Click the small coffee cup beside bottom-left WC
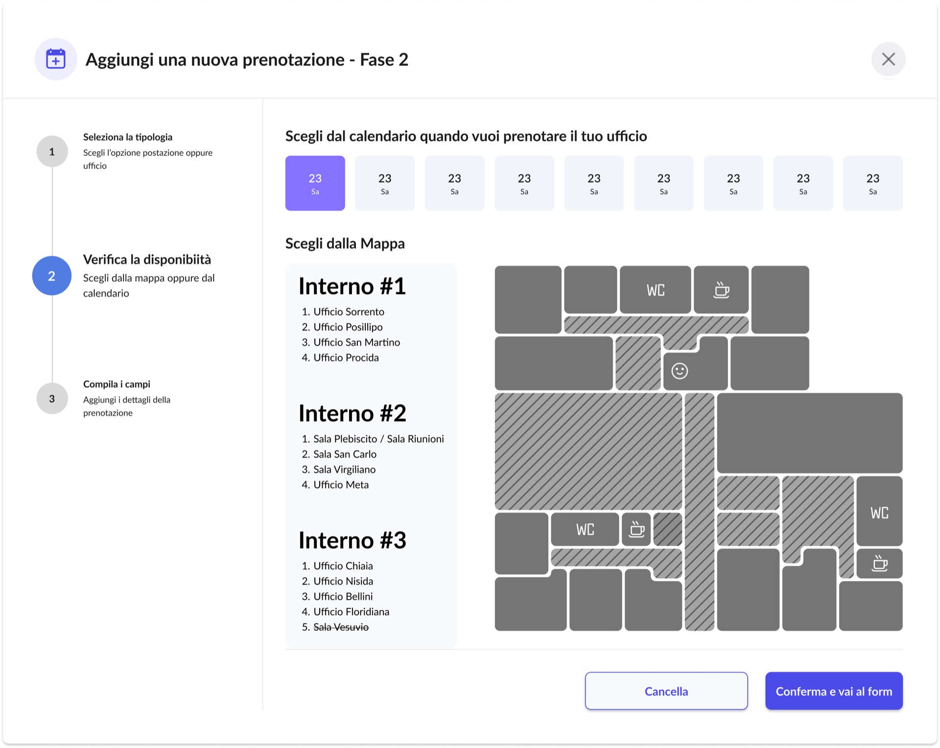 point(636,529)
